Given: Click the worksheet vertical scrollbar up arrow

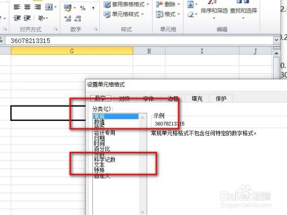Looking at the screenshot, I should click(x=276, y=53).
